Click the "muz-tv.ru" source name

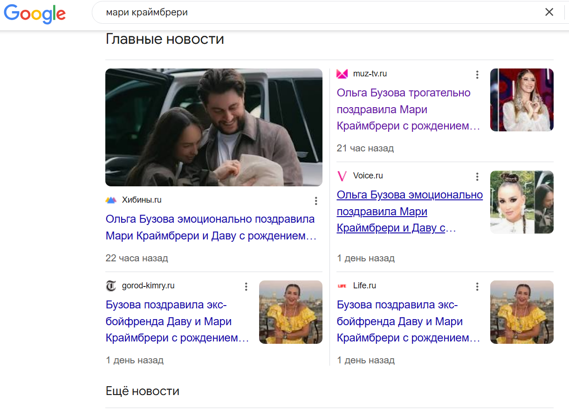point(370,74)
